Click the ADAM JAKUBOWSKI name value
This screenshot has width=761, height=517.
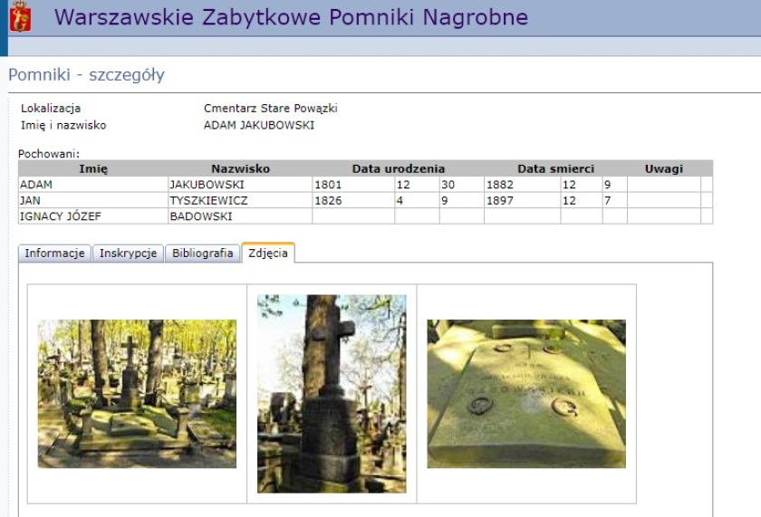[x=259, y=125]
